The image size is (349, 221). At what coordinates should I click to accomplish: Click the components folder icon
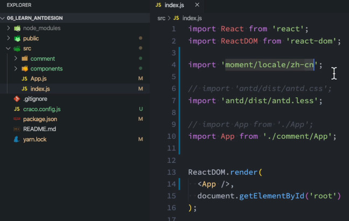[25, 68]
